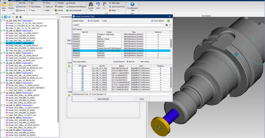Click the Revision header in Tool Assemblies
The image size is (265, 138).
click(x=160, y=66)
